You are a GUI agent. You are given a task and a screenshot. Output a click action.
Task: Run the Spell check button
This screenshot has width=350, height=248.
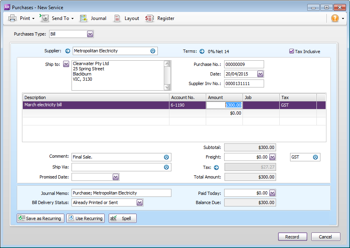[x=123, y=218]
